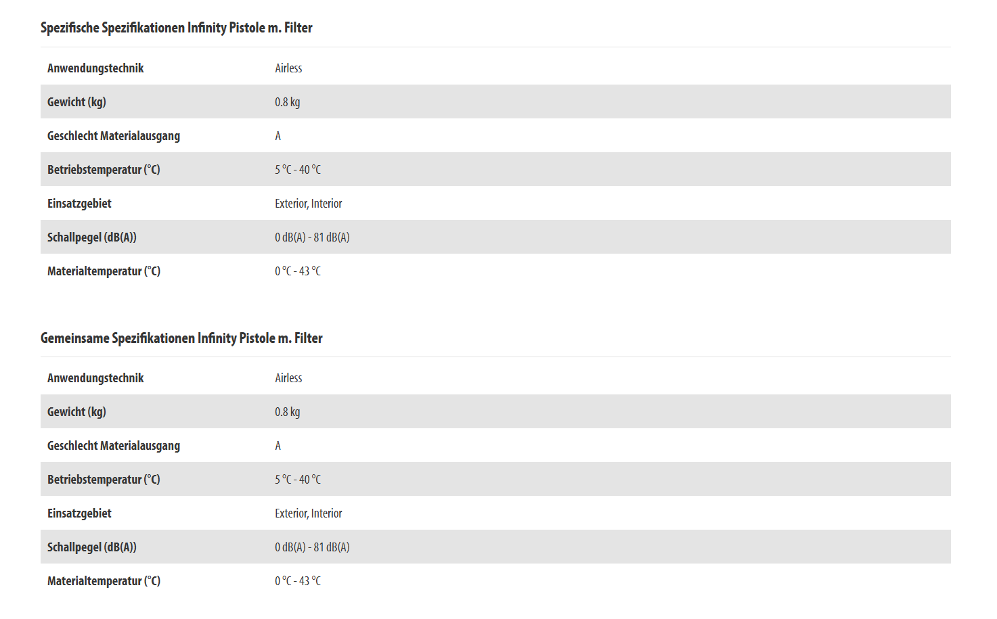Click 'Gewicht (kg)' label in Spezifische section
The height and width of the screenshot is (619, 997).
[x=76, y=101]
